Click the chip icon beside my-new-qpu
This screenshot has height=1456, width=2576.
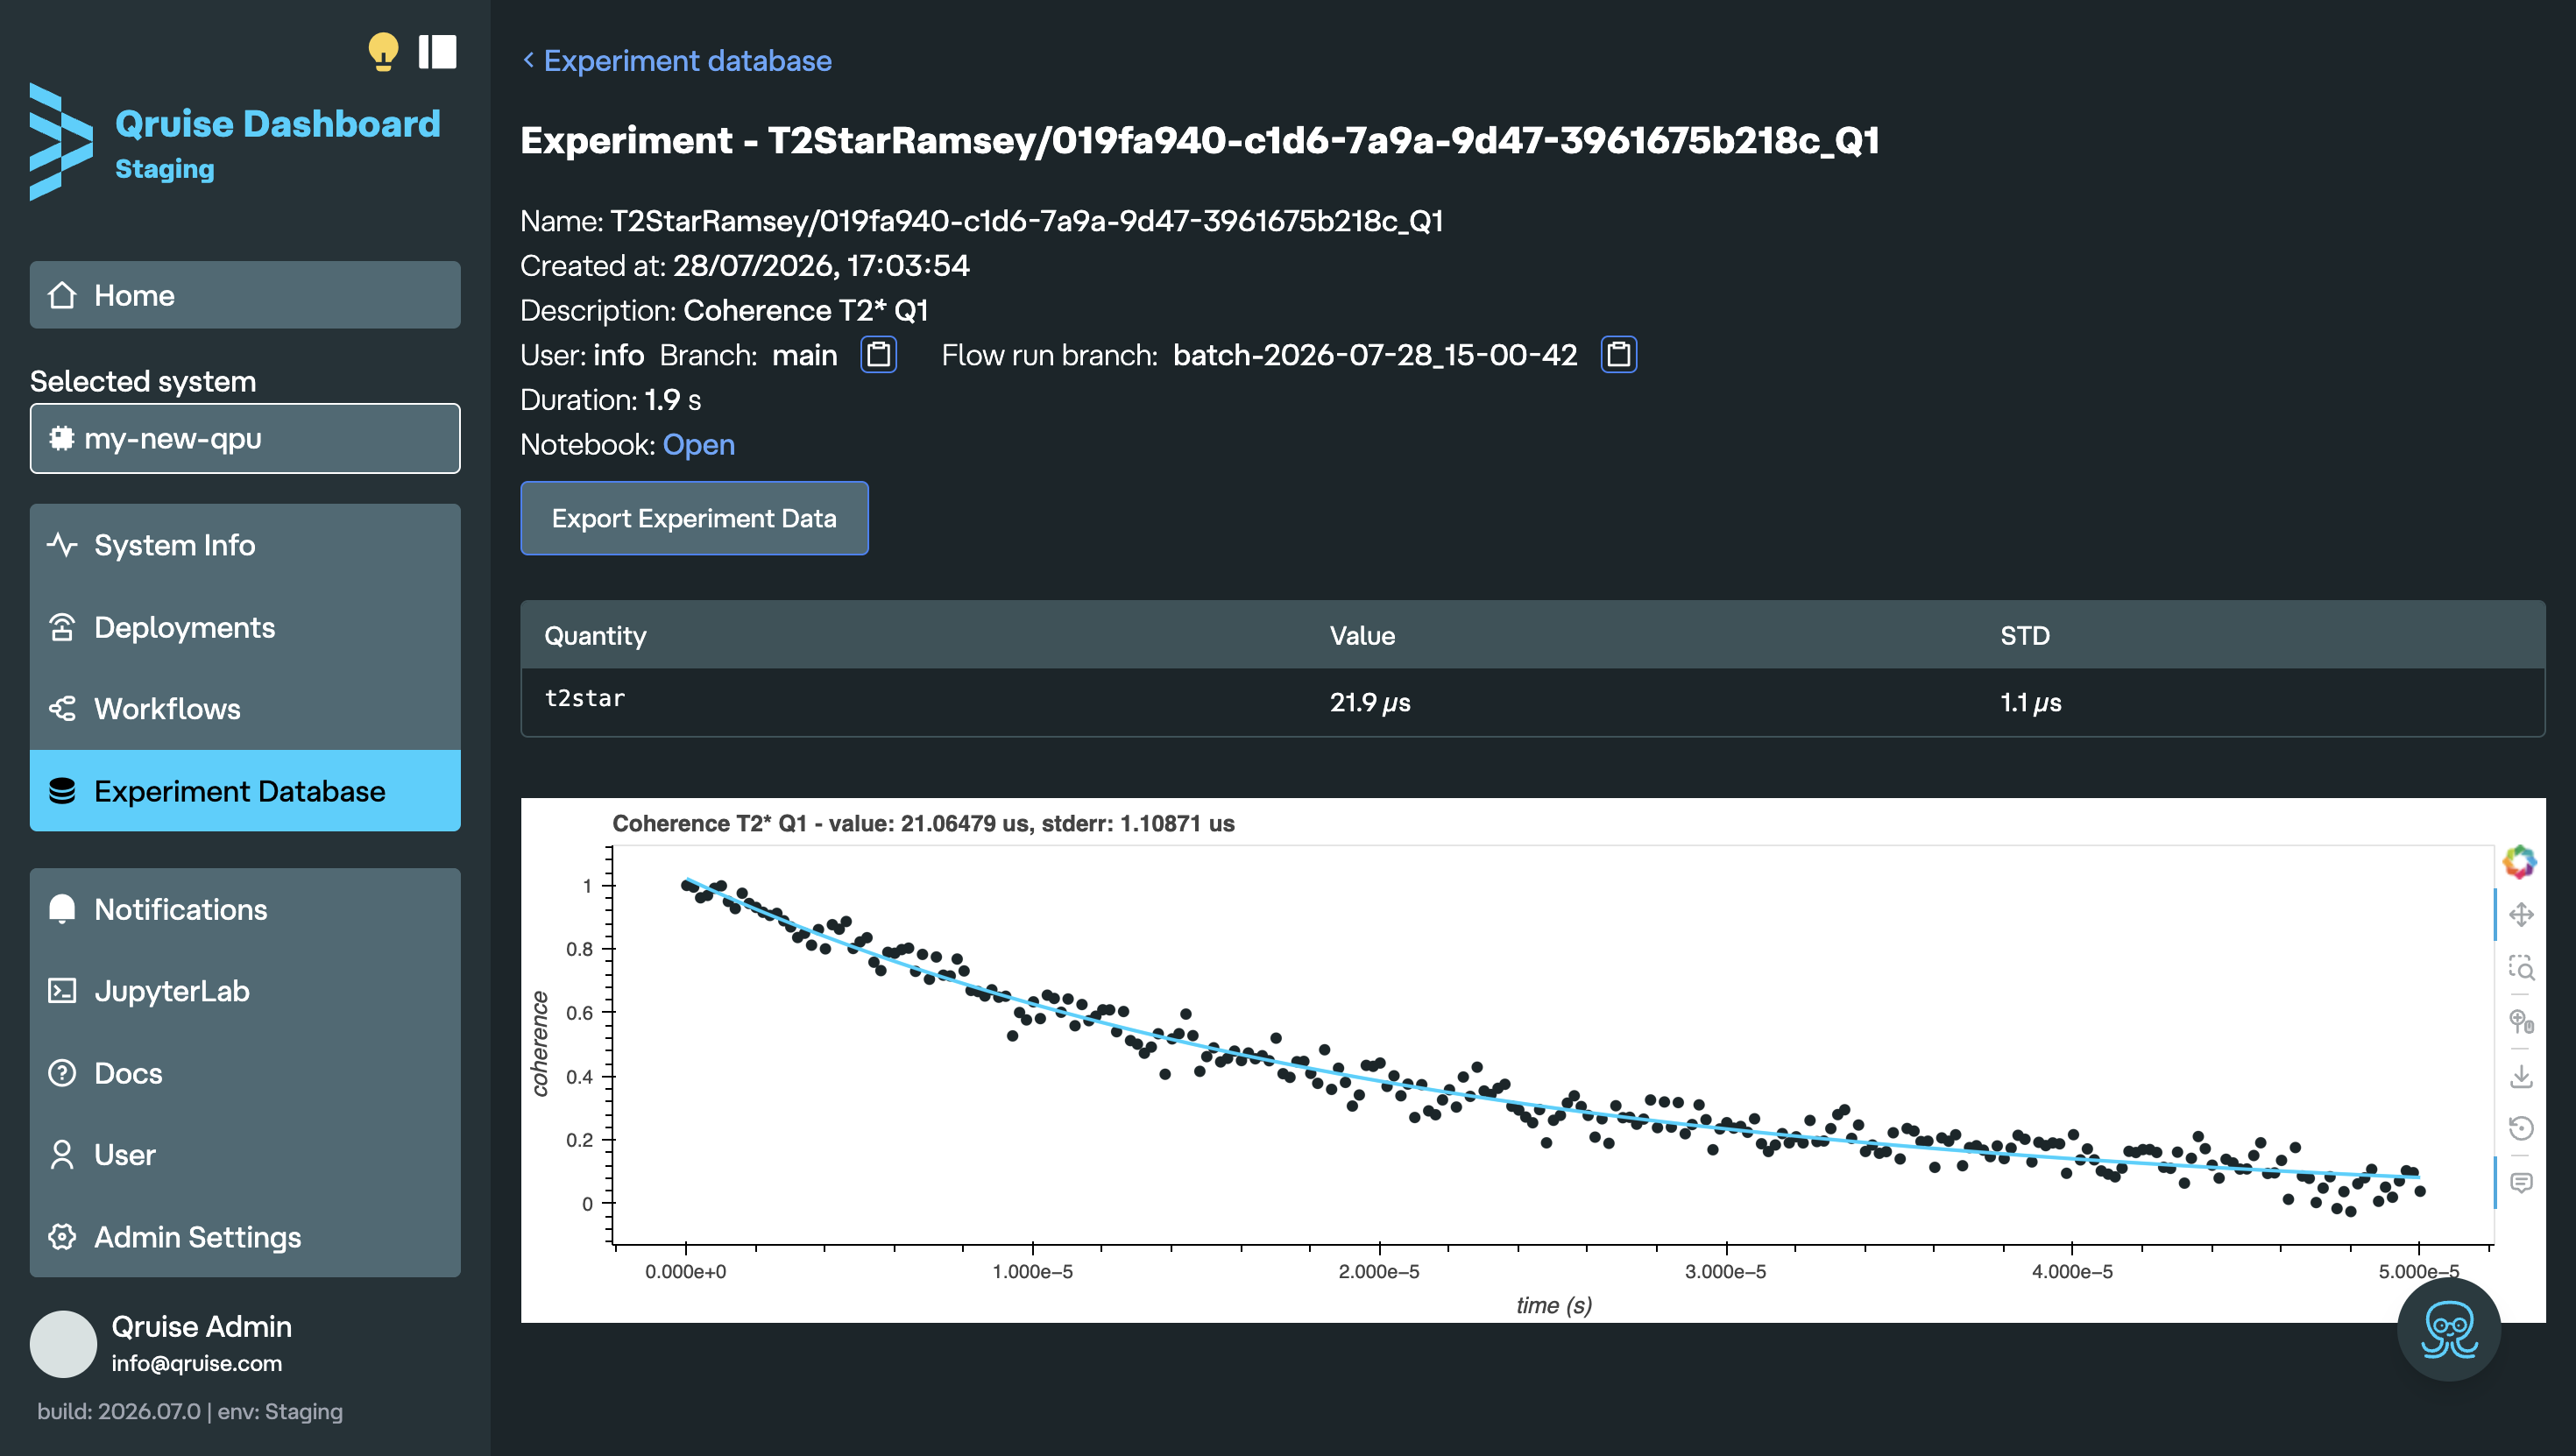62,438
